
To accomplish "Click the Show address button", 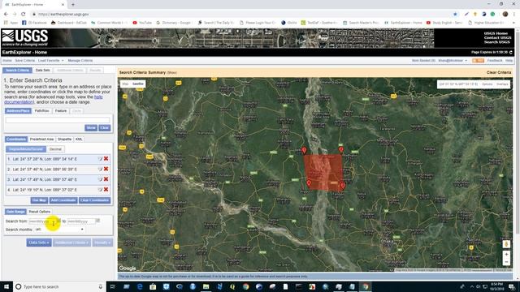I will click(90, 128).
